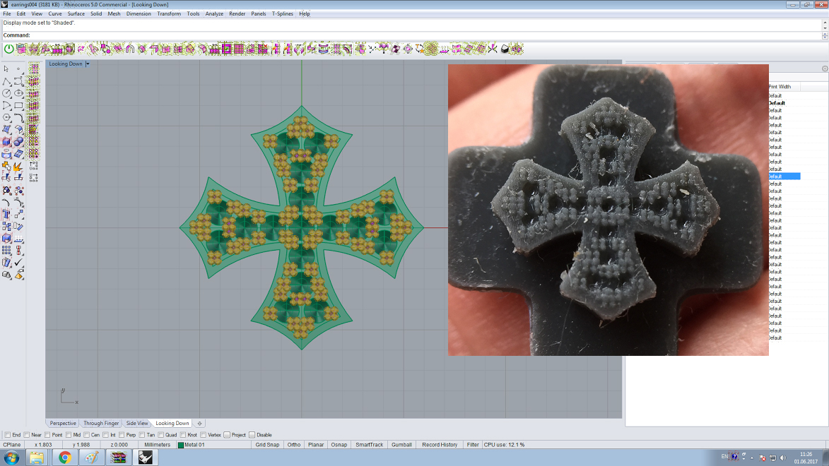829x466 pixels.
Task: Open the Looking Down viewport dropdown arrow
Action: 88,64
